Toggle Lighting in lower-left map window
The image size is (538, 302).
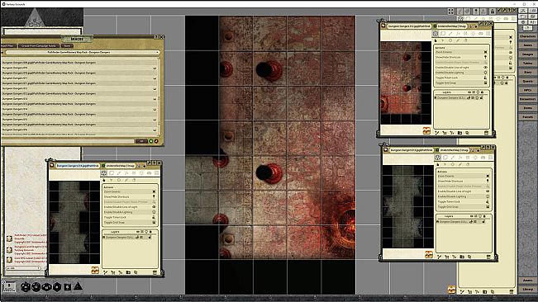tap(130, 212)
